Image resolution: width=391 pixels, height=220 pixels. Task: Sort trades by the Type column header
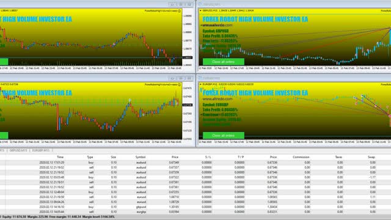coord(90,157)
